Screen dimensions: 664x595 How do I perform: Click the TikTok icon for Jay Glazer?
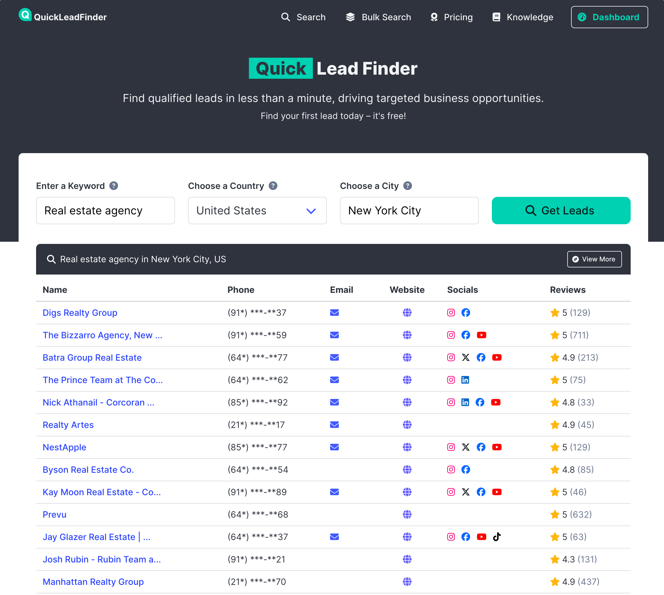497,537
